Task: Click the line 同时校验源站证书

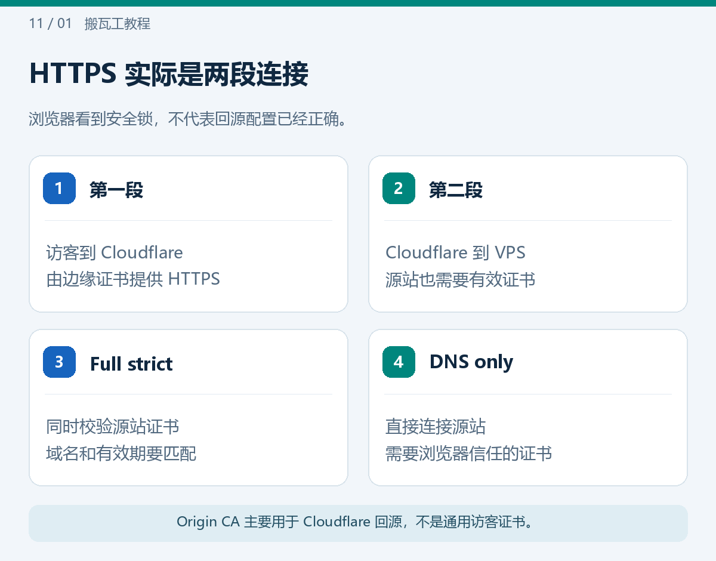Action: tap(113, 426)
